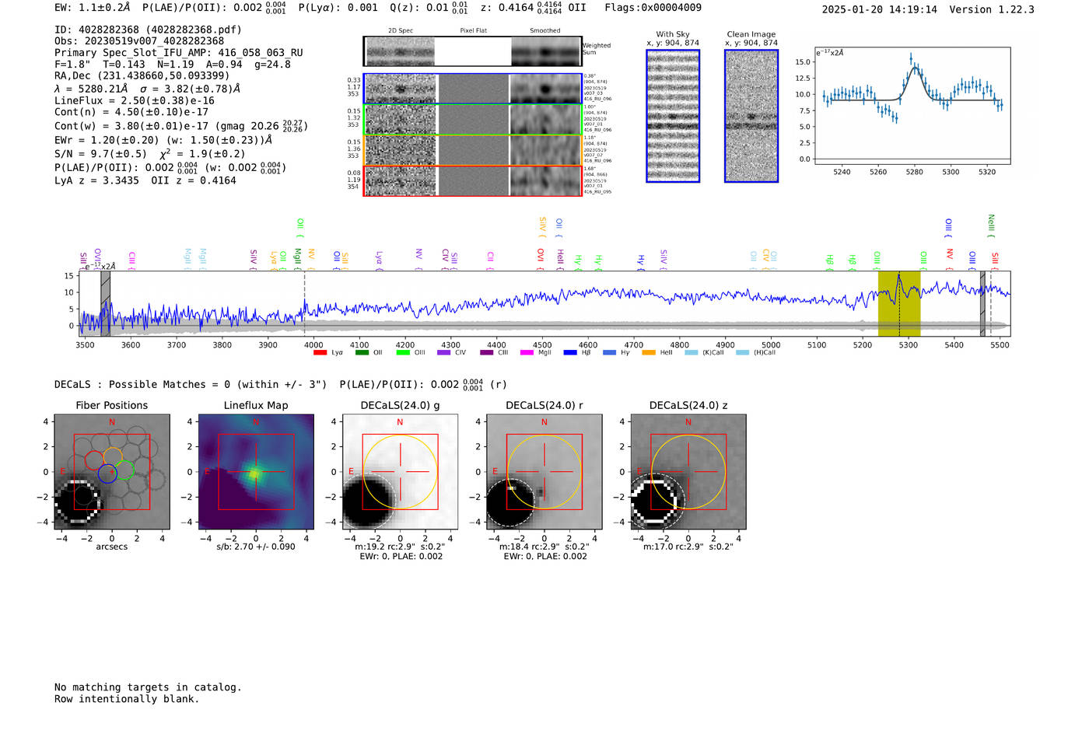The height and width of the screenshot is (741, 1089).
Task: Click the No matching targets in catalog text
Action: [x=148, y=687]
